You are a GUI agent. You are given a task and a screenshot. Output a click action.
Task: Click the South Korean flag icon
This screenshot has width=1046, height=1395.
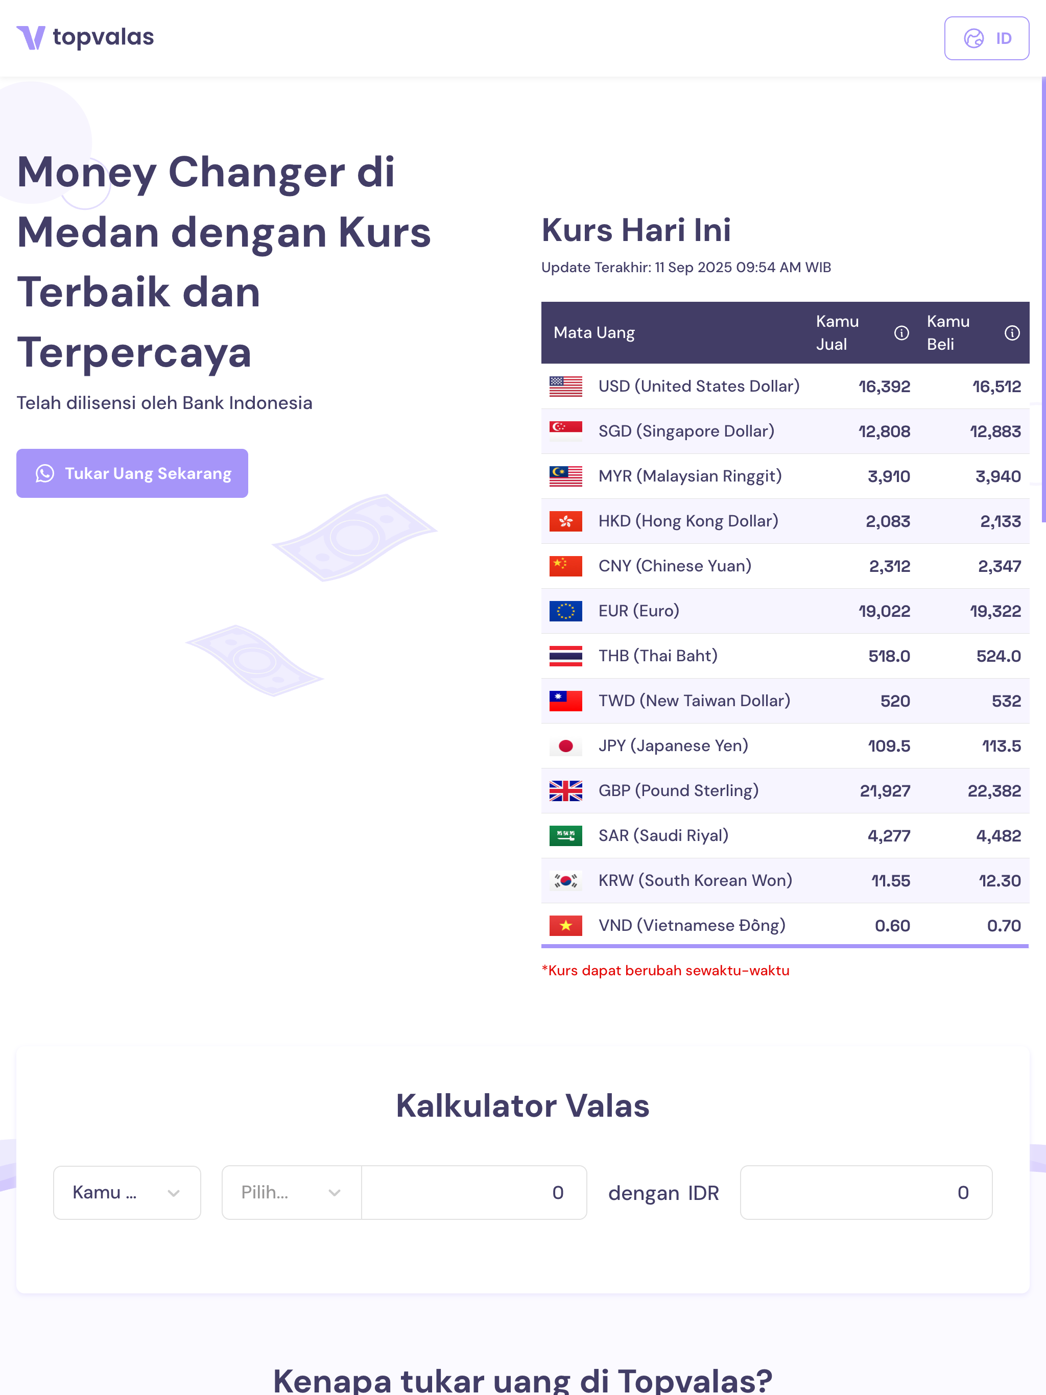565,881
